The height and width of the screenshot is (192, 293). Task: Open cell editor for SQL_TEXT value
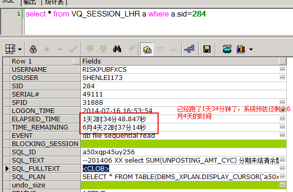point(282,160)
